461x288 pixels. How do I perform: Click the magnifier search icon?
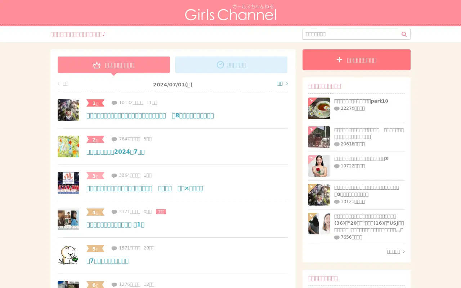tap(404, 34)
